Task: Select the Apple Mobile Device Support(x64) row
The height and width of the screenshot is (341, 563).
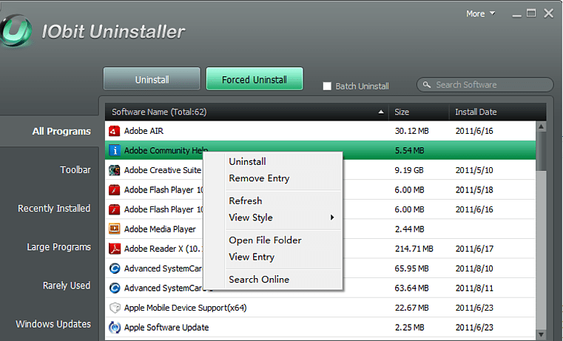Action: 320,308
